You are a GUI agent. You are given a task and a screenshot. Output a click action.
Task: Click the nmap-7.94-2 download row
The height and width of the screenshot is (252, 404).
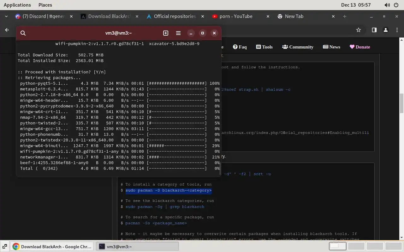pyautogui.click(x=120, y=117)
